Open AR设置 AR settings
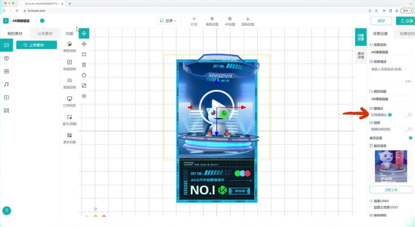The height and width of the screenshot is (227, 415). coord(230,21)
